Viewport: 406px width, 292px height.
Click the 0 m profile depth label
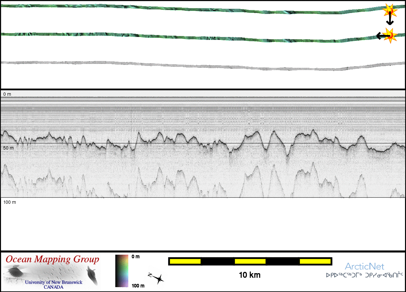point(7,94)
